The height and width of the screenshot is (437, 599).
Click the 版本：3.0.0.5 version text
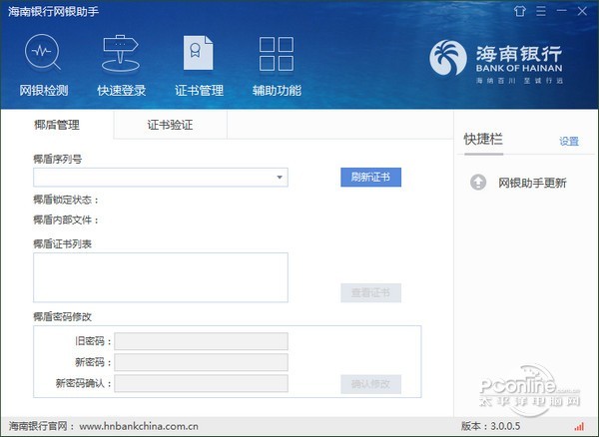tap(490, 426)
